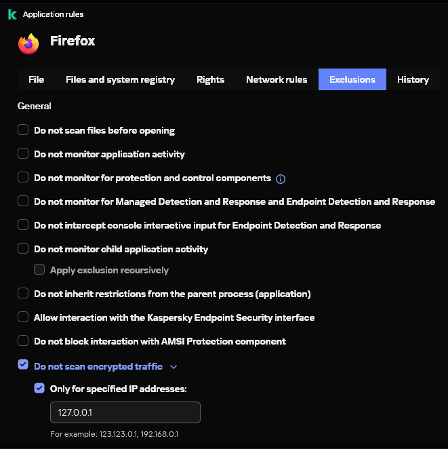Go to the Network rules tab

[x=277, y=79]
